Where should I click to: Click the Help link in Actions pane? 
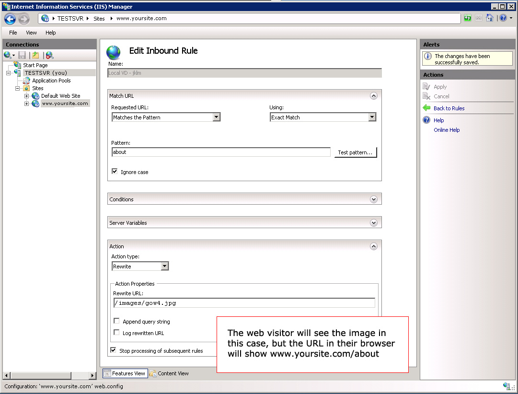[439, 120]
